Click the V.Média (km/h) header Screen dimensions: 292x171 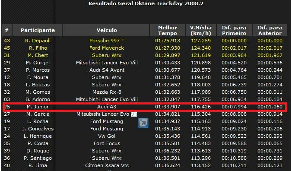(201, 30)
